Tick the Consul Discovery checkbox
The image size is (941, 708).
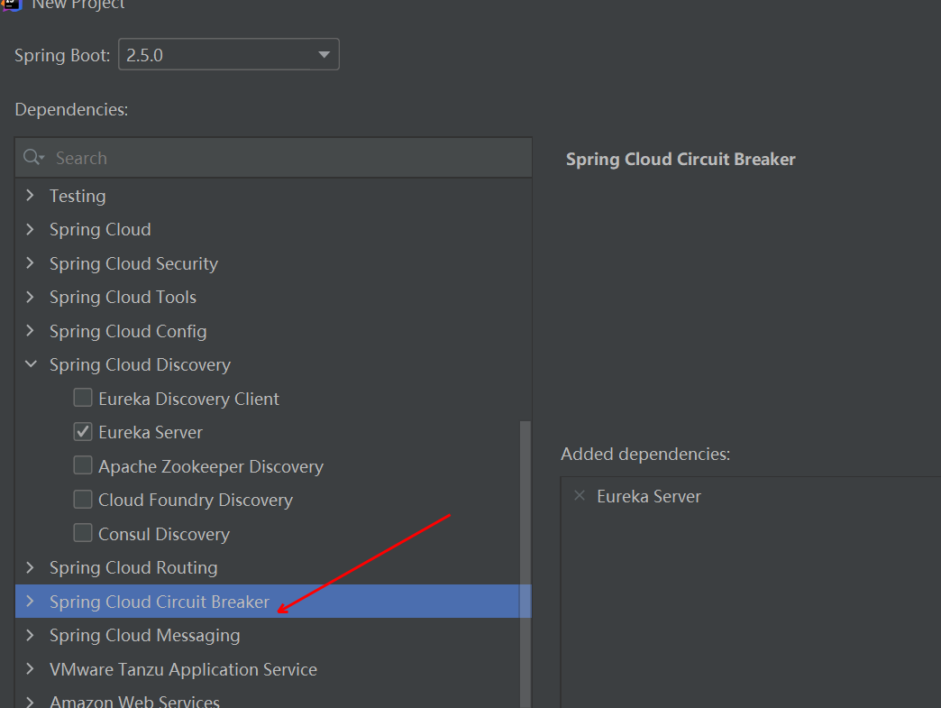tap(83, 533)
